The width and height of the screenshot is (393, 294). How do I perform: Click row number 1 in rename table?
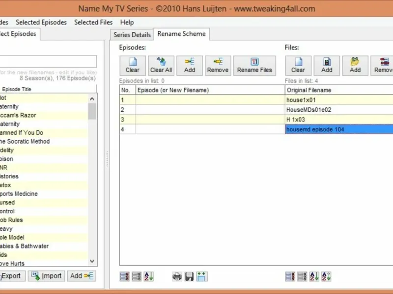[x=128, y=100]
